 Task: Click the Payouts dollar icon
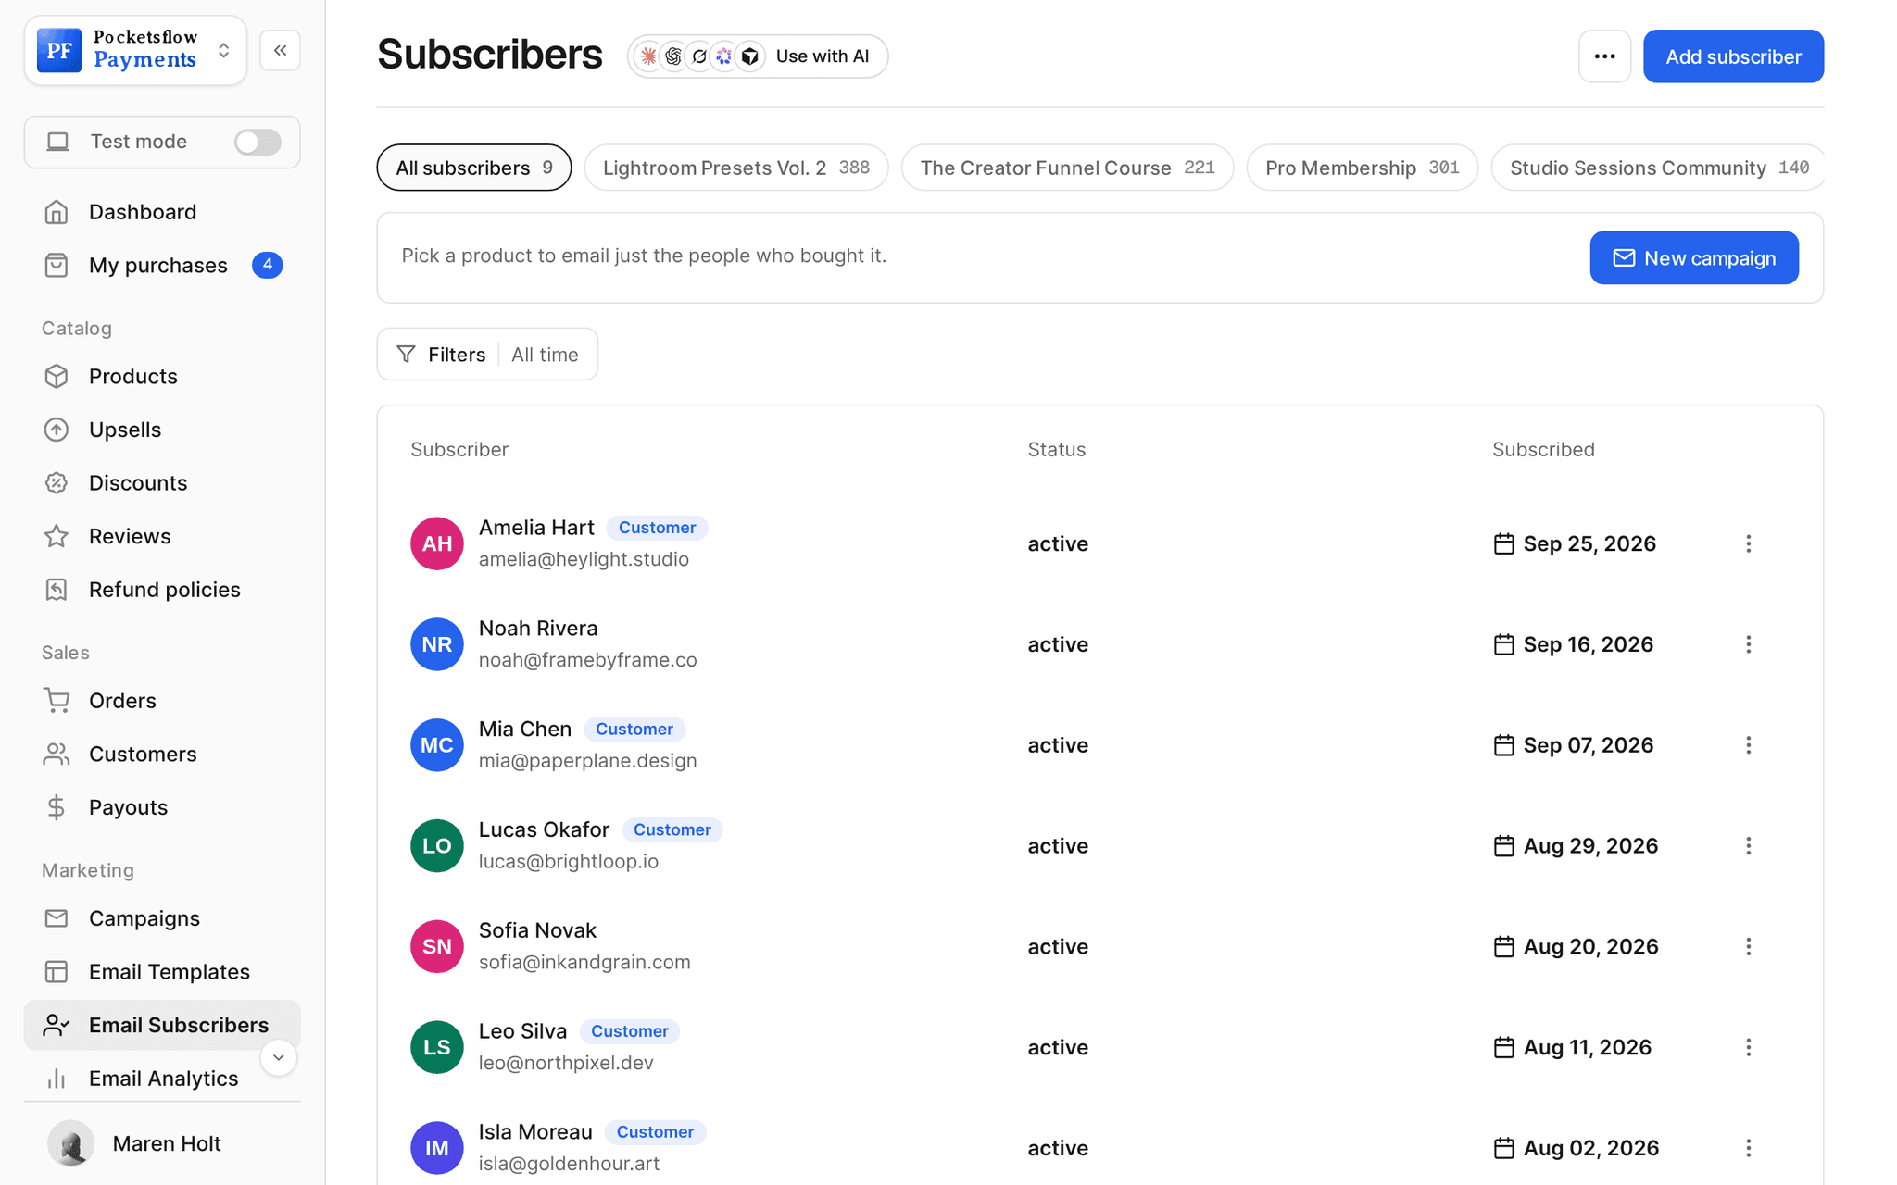click(x=57, y=807)
